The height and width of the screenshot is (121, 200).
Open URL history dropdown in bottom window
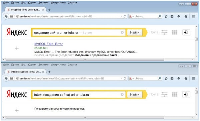point(121,78)
